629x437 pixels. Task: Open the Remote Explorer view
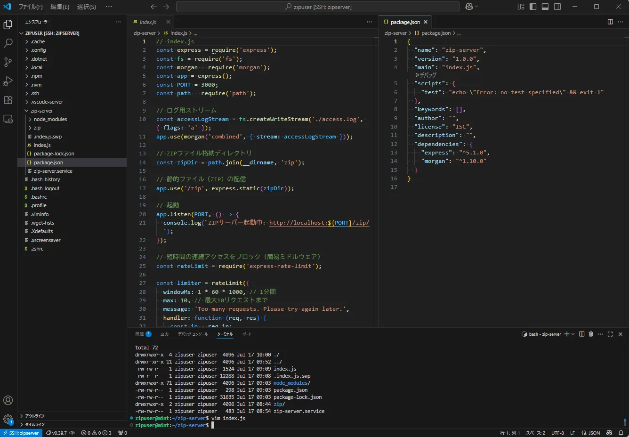coord(8,119)
